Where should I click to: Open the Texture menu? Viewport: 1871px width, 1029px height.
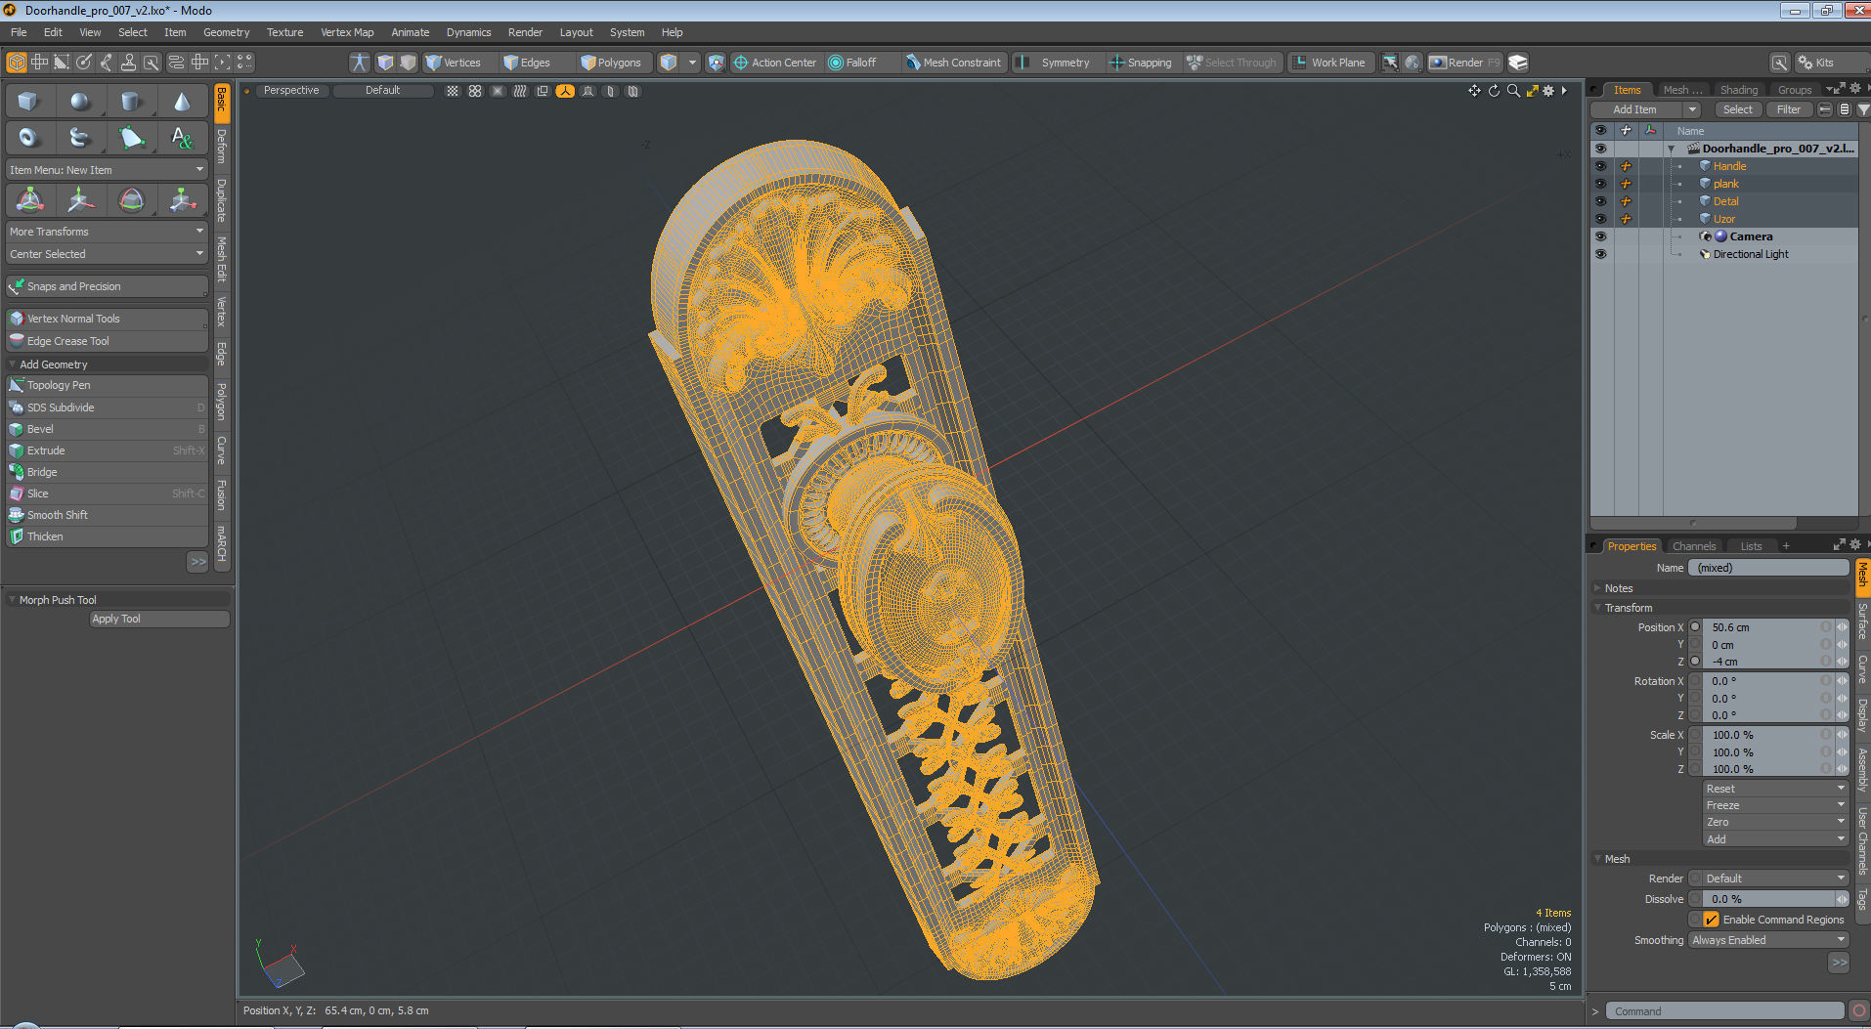284,32
